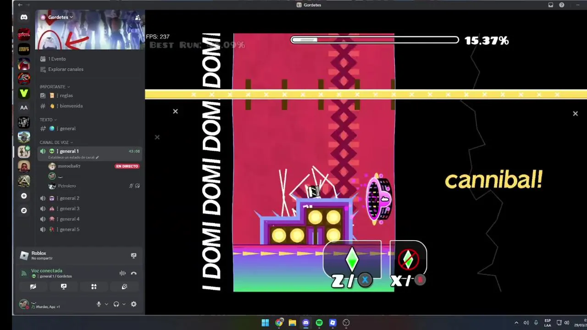The height and width of the screenshot is (330, 587).
Task: Open microphone input options arrow
Action: pyautogui.click(x=106, y=304)
